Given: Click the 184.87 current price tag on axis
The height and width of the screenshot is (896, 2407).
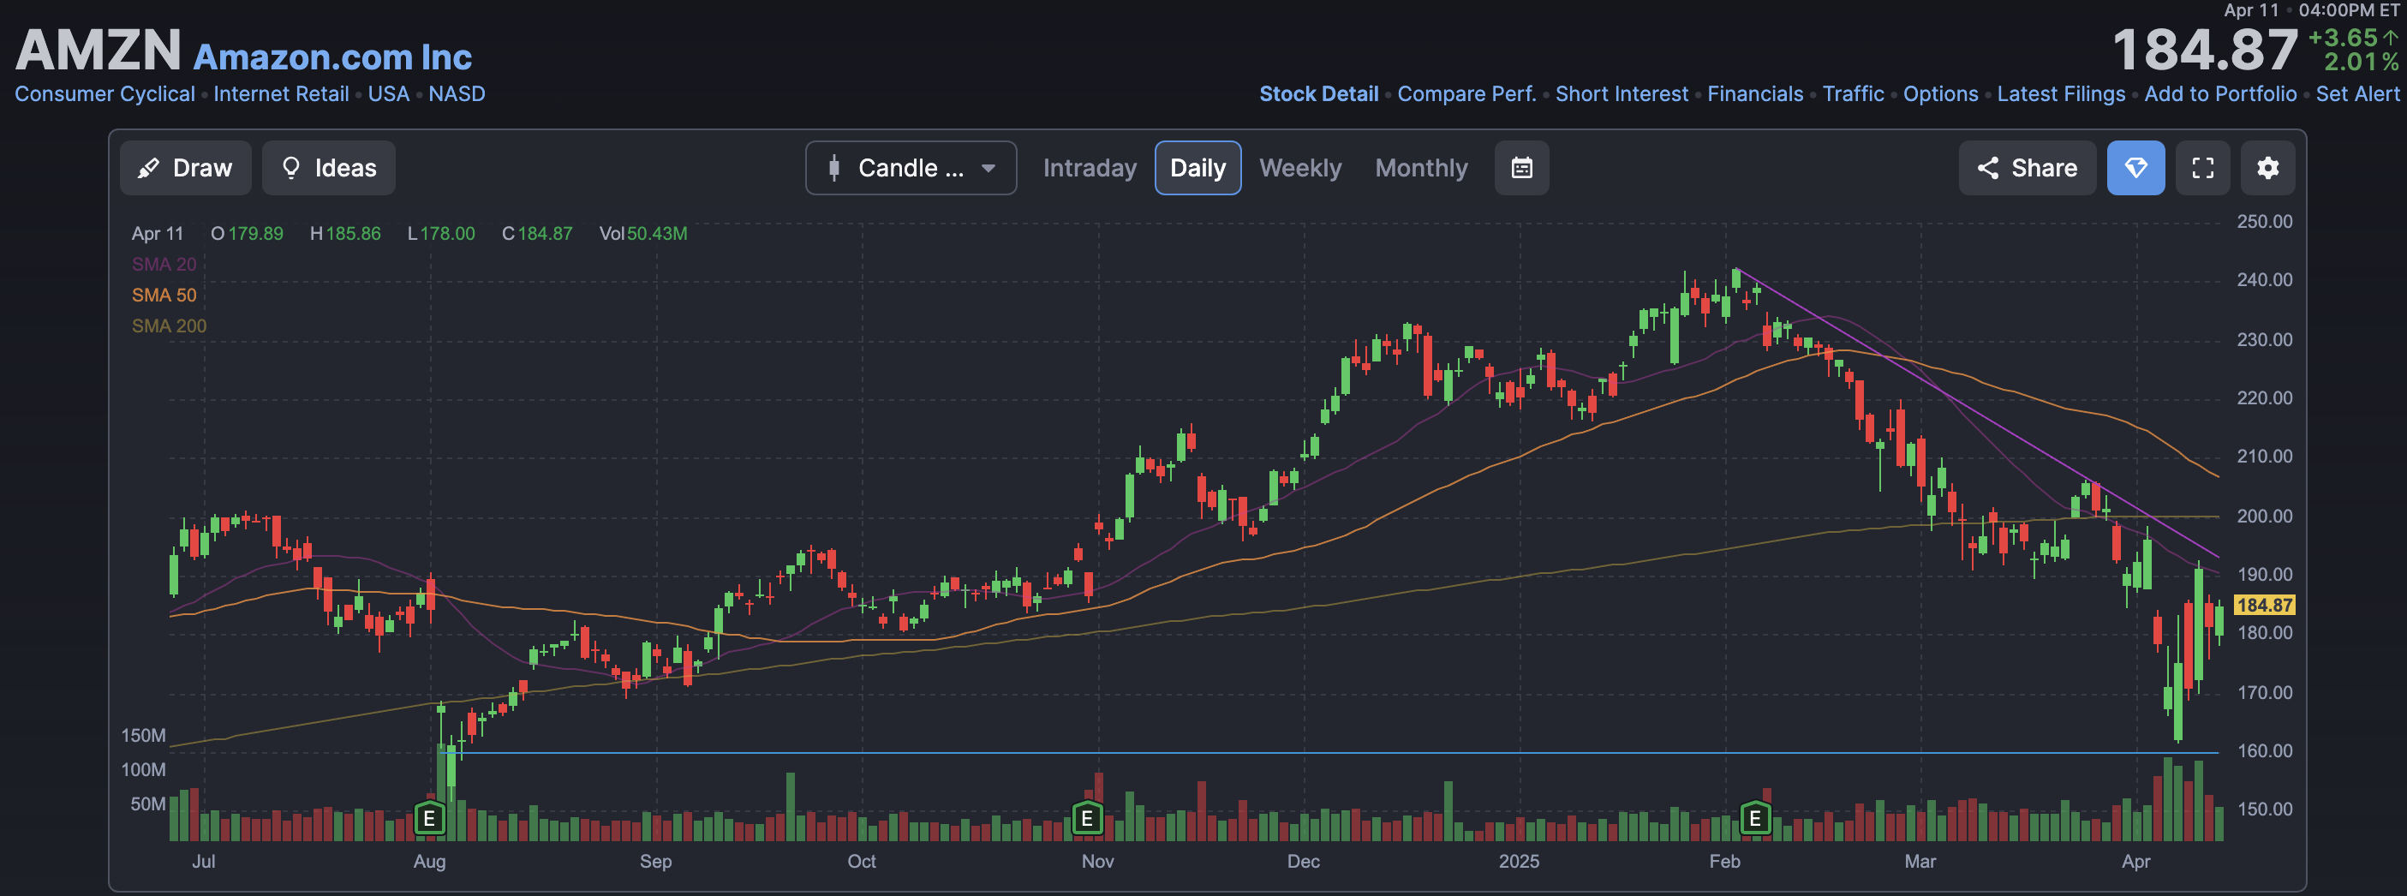Looking at the screenshot, I should pyautogui.click(x=2264, y=606).
